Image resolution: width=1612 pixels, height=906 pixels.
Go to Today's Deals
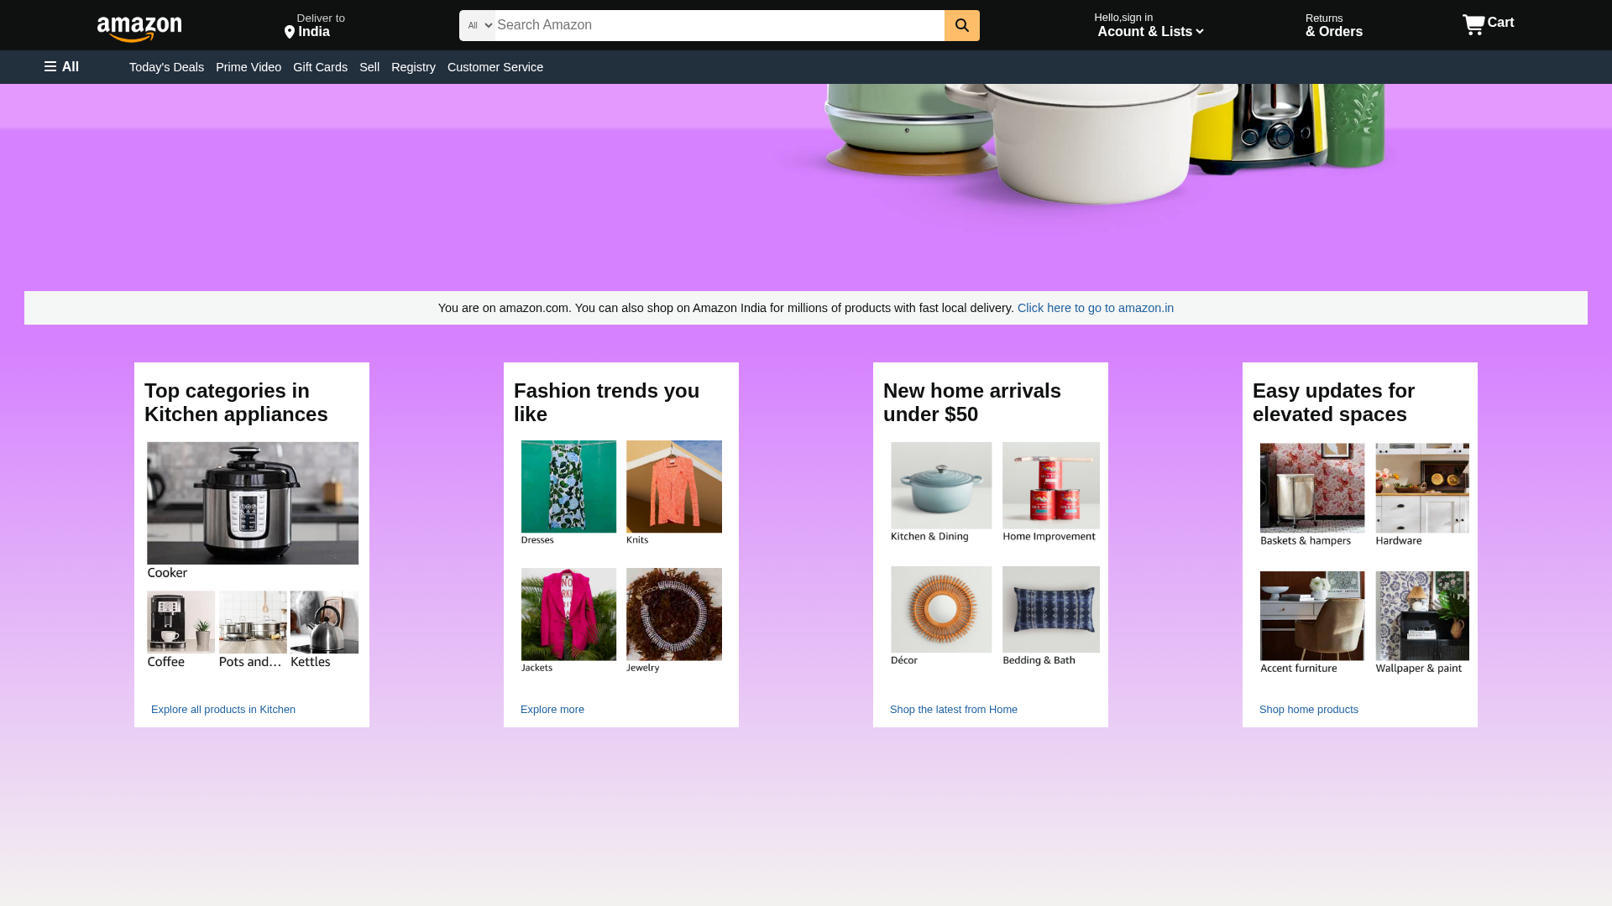pos(166,67)
